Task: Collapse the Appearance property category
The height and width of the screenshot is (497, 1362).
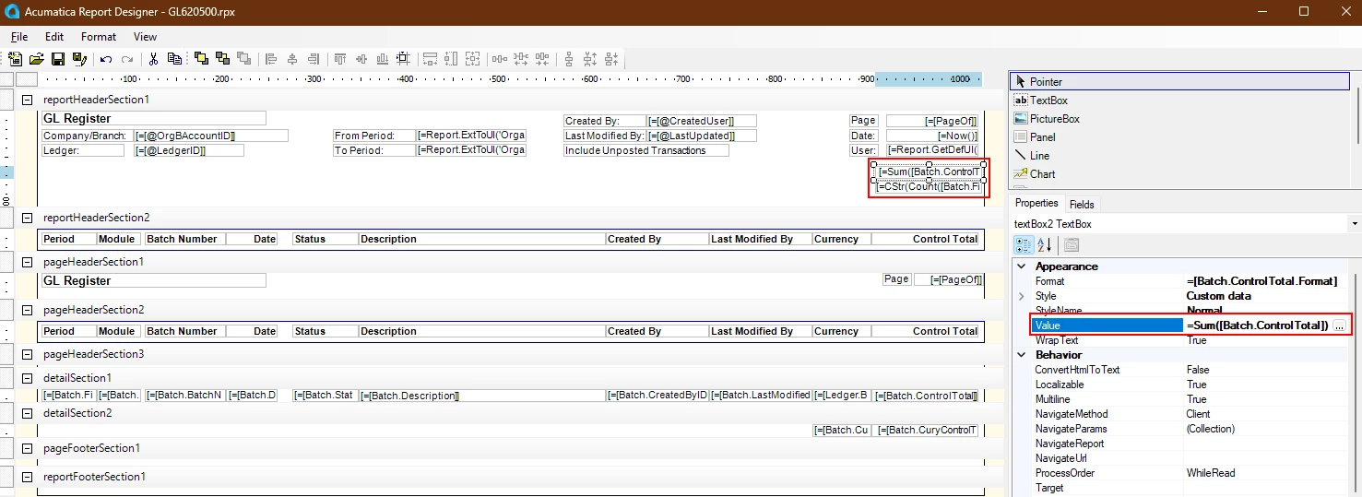Action: (1021, 266)
